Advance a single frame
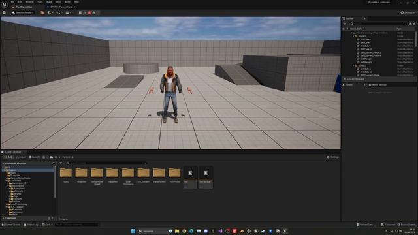The height and width of the screenshot is (235, 418). (x=85, y=12)
